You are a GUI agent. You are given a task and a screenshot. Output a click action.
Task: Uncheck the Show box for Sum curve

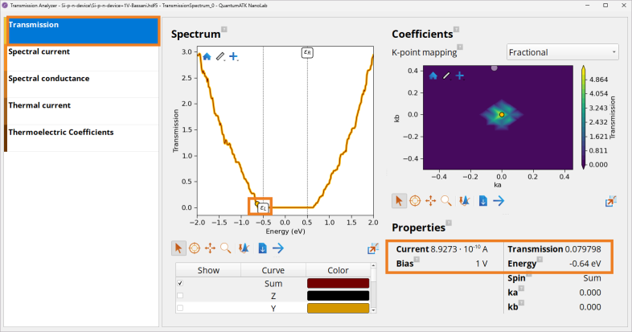[x=180, y=283]
